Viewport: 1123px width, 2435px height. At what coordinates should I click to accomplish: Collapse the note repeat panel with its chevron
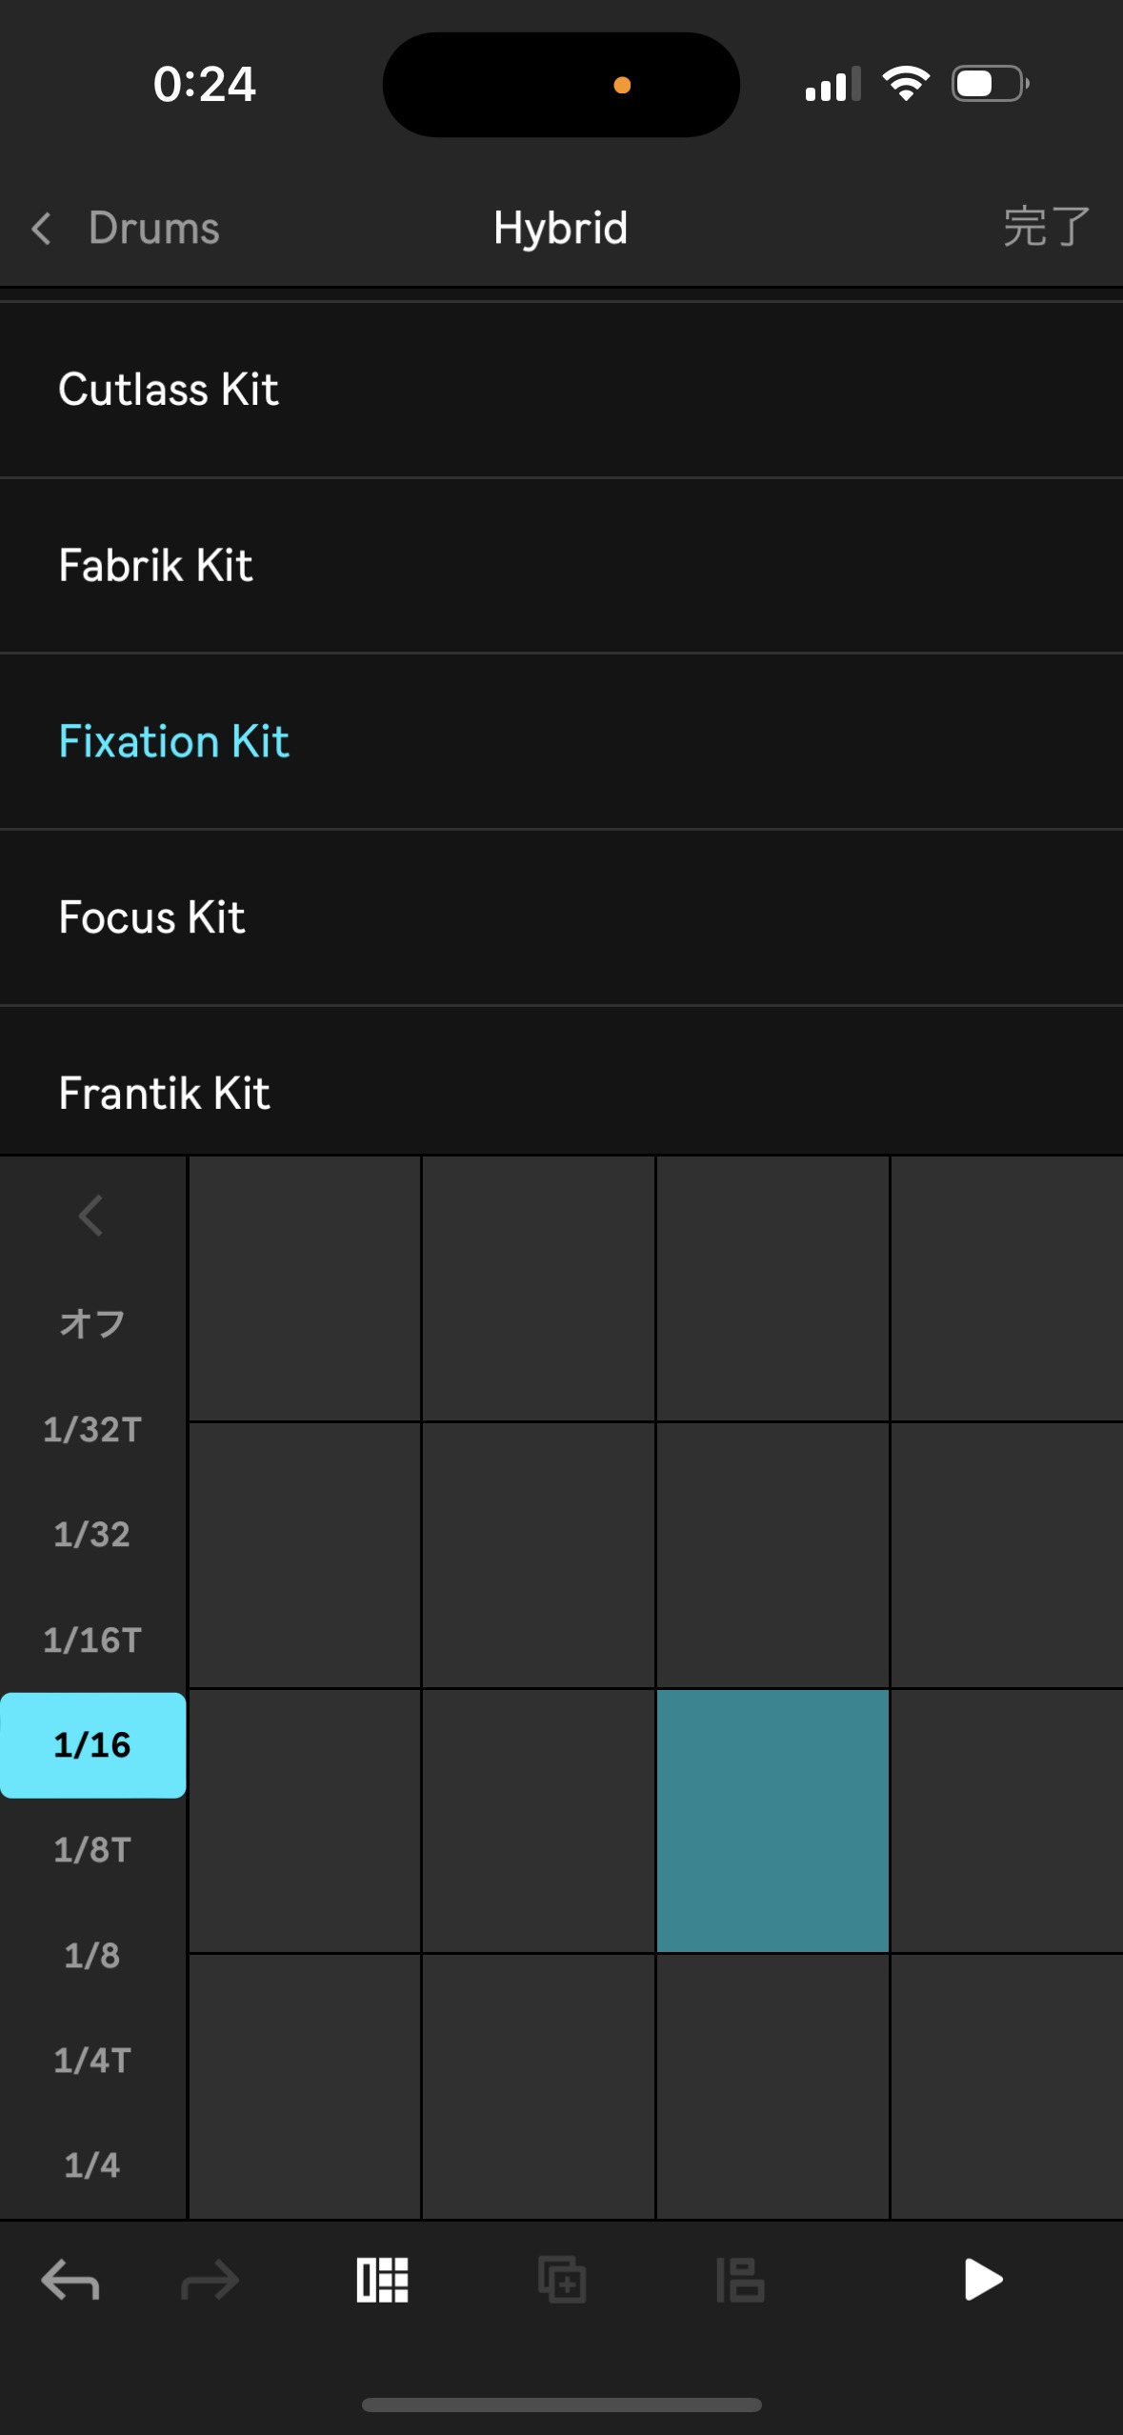(x=91, y=1216)
